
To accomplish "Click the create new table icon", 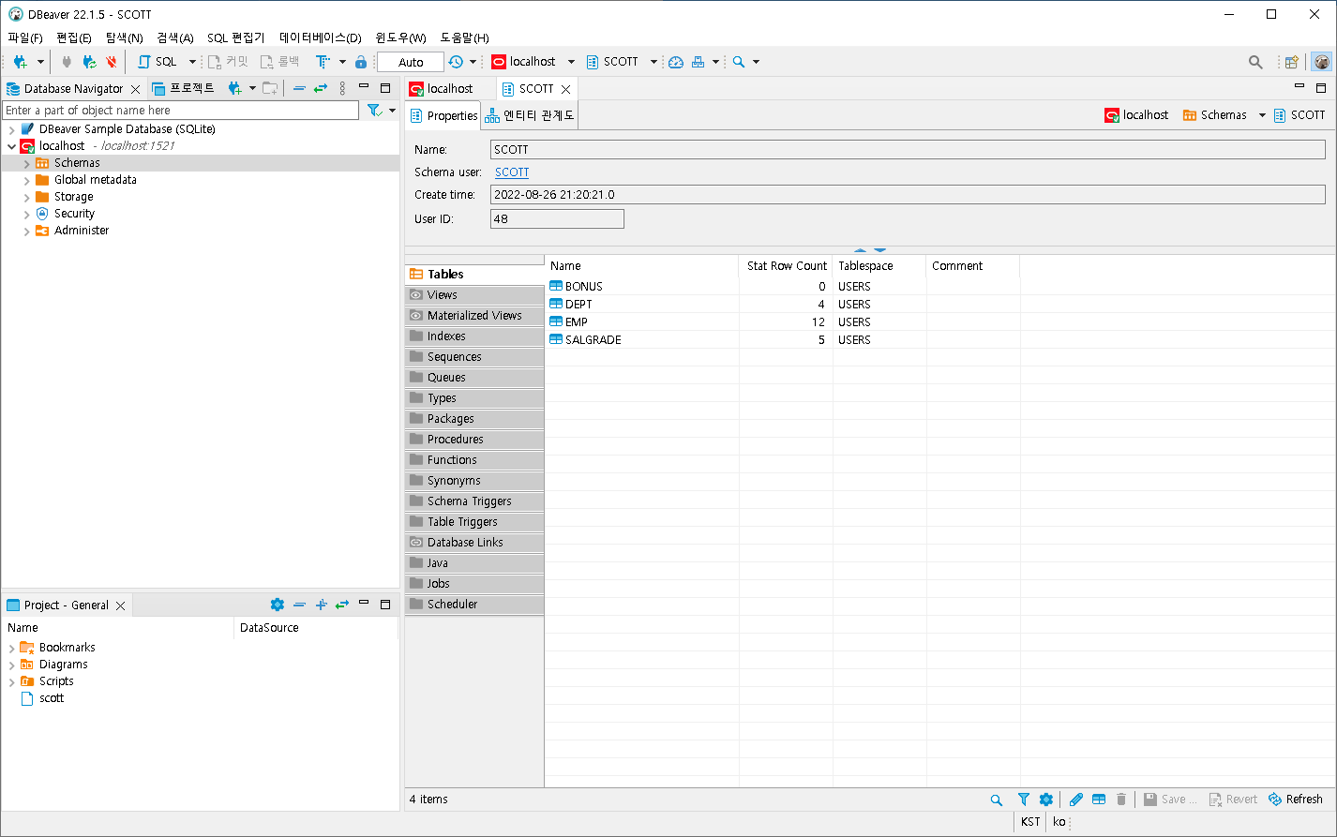I will [x=1099, y=800].
